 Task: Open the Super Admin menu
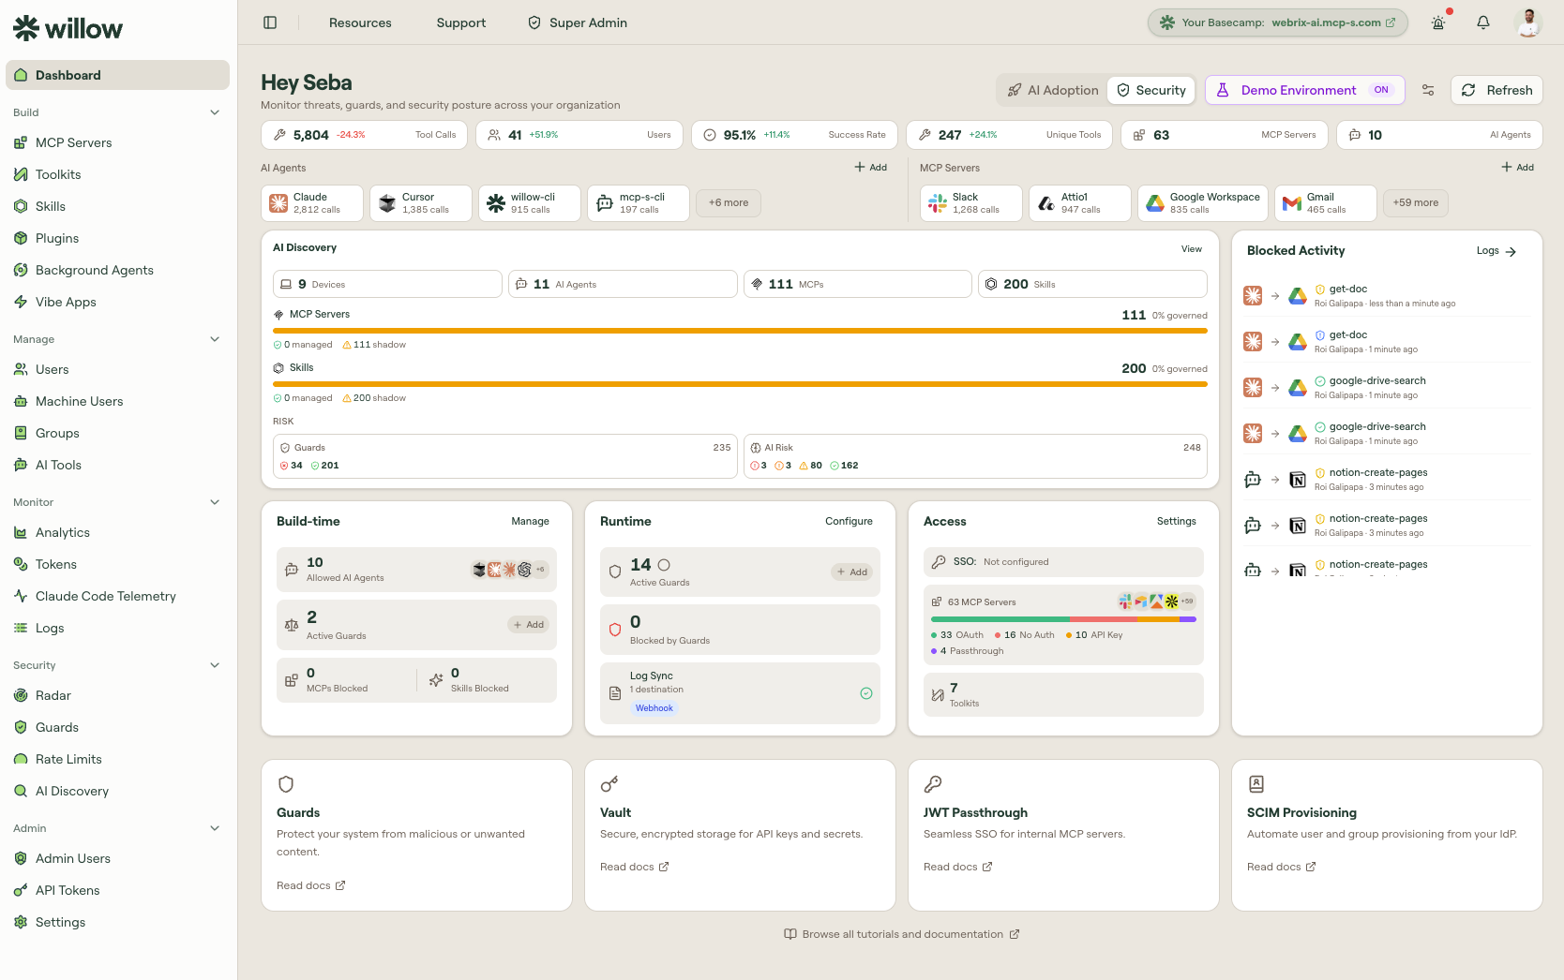[578, 22]
